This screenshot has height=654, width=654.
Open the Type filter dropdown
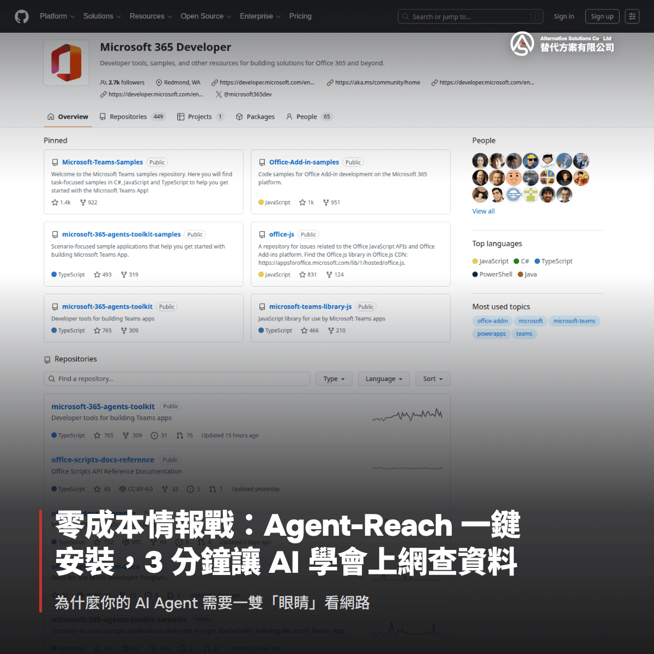[x=334, y=379]
